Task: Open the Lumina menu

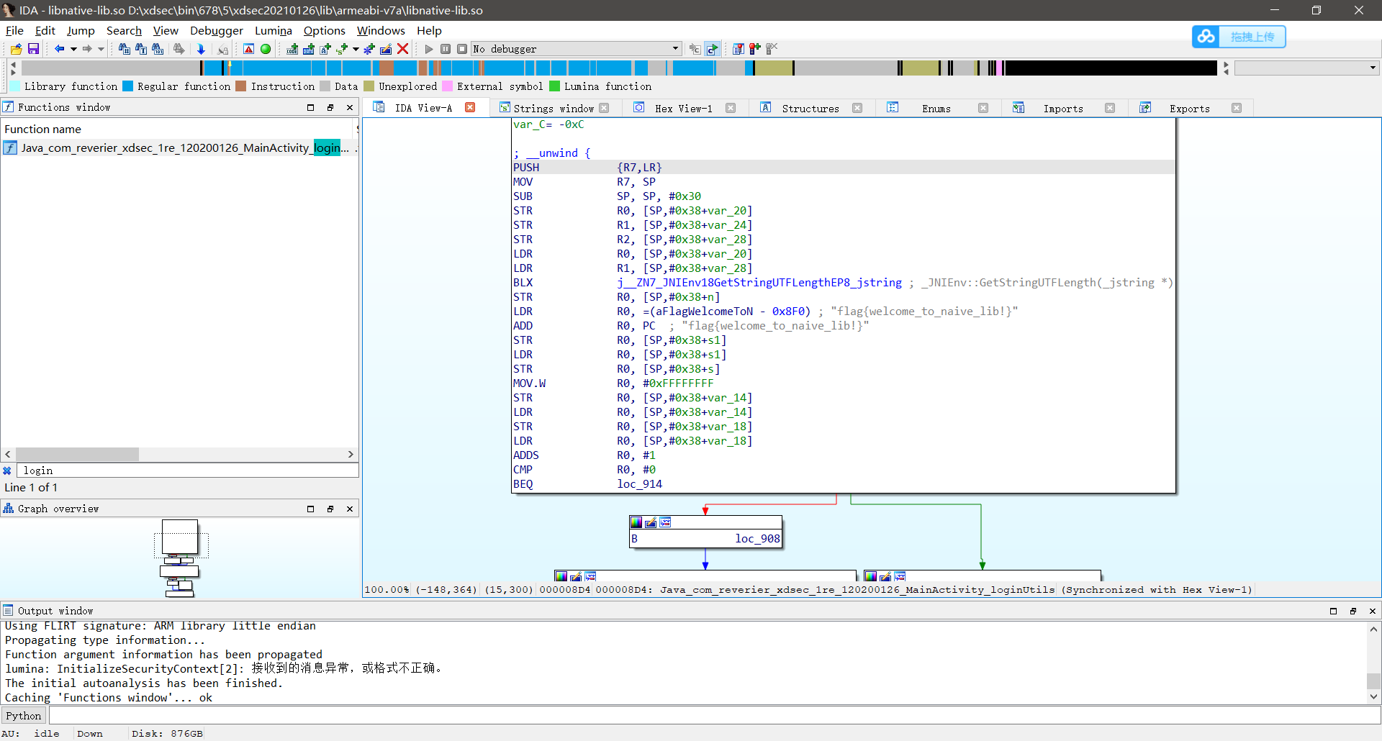Action: [x=273, y=30]
